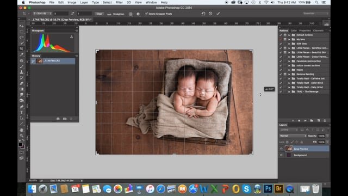348x196 pixels.
Task: Open additional crop settings gear
Action: (x=138, y=14)
